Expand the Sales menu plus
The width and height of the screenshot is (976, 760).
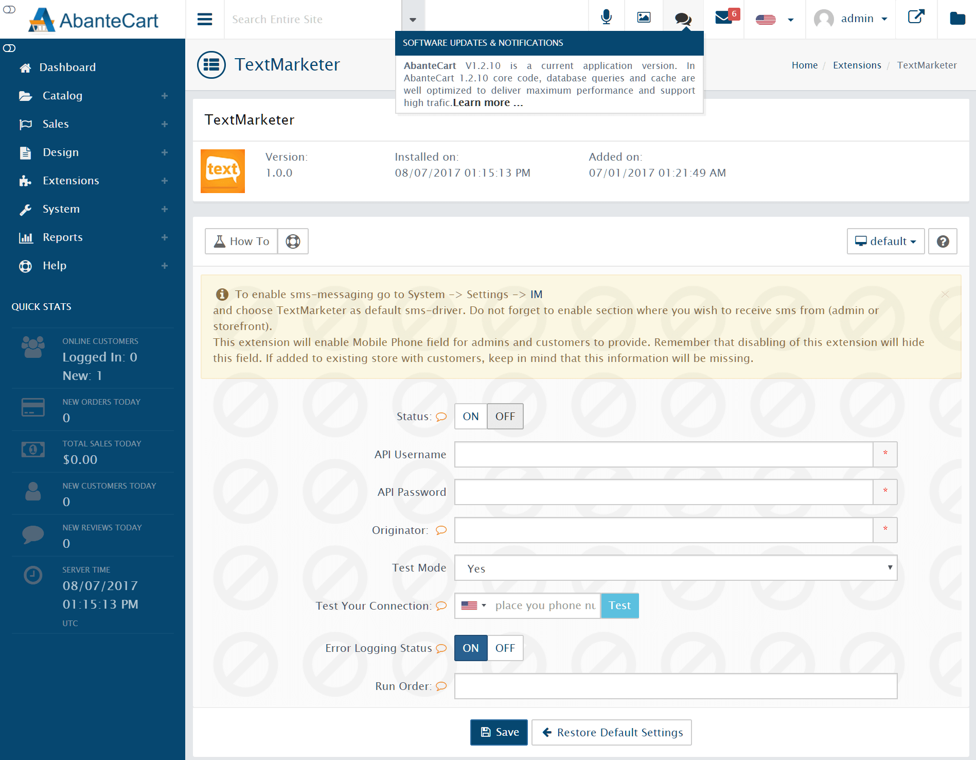tap(165, 124)
